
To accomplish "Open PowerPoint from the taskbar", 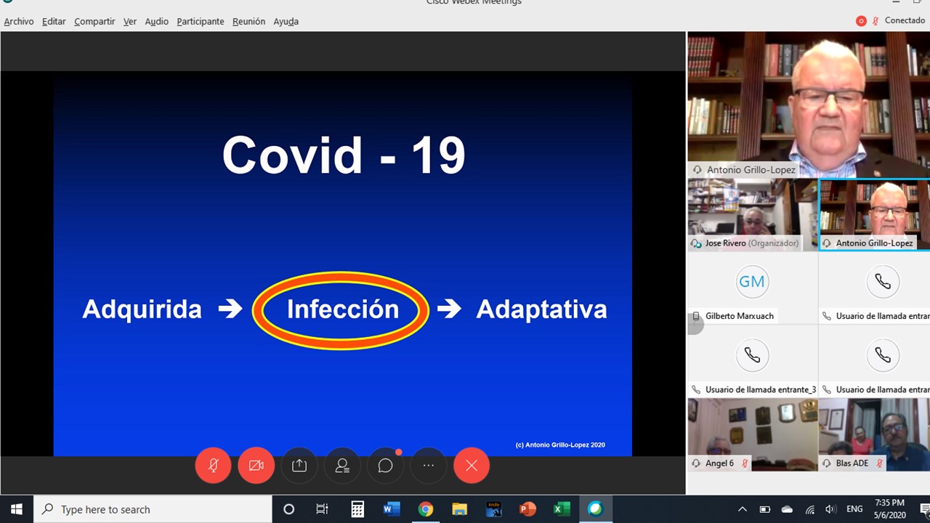I will (527, 509).
